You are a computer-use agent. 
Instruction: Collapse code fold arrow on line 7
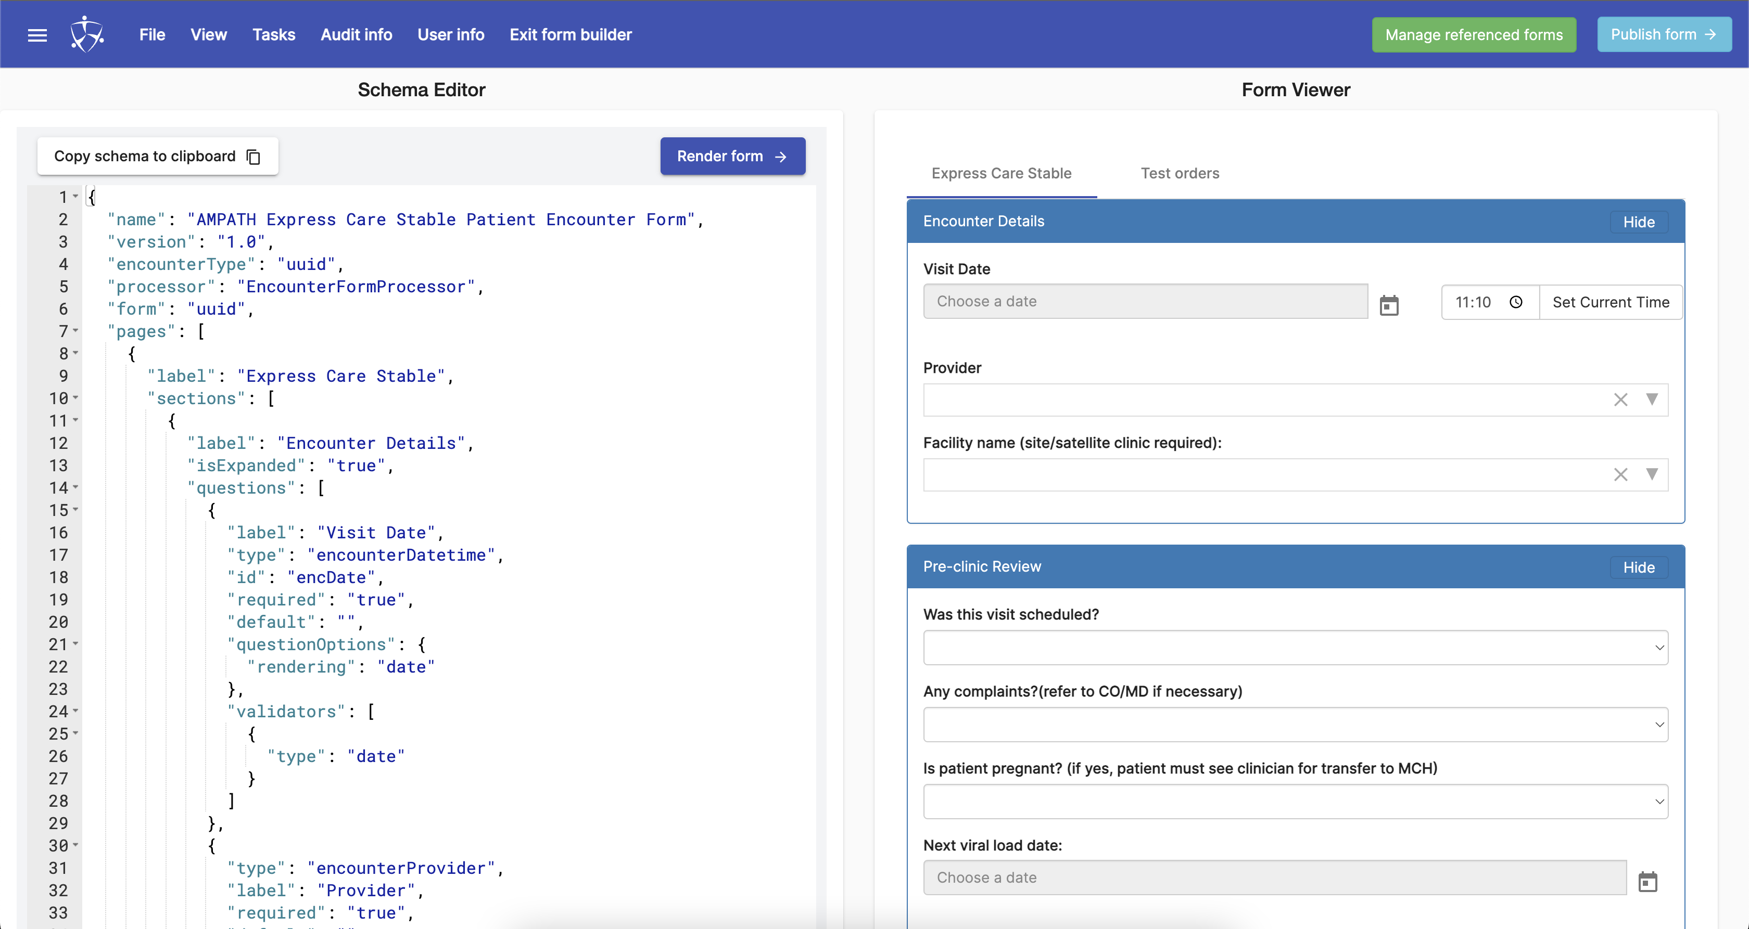[75, 330]
